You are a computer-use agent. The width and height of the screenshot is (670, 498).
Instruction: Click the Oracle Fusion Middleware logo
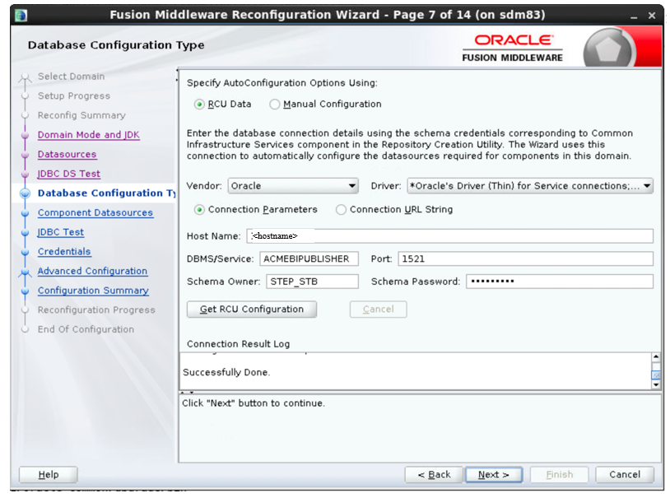coord(512,48)
